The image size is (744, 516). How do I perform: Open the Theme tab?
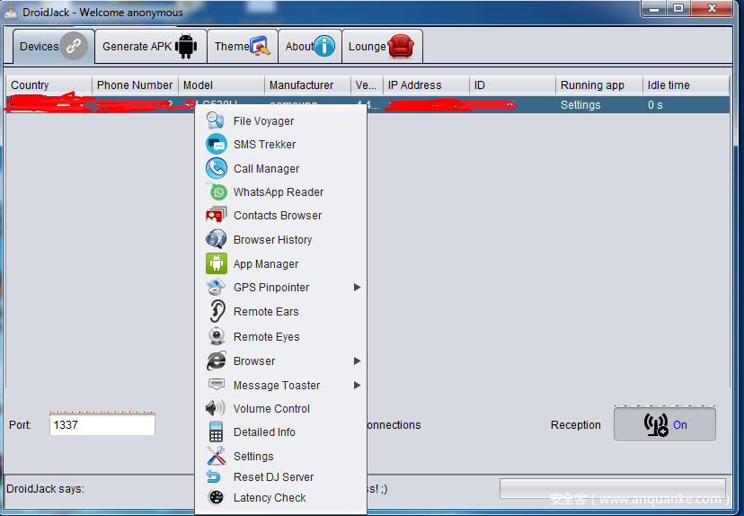(243, 46)
